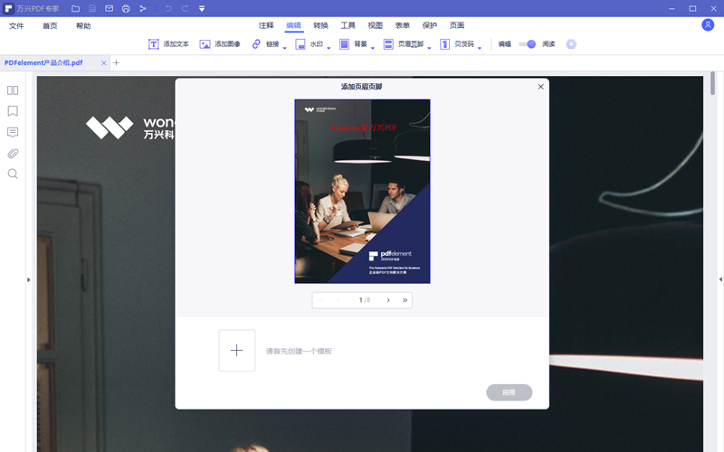
Task: Click the plus box to create a template
Action: coord(236,351)
